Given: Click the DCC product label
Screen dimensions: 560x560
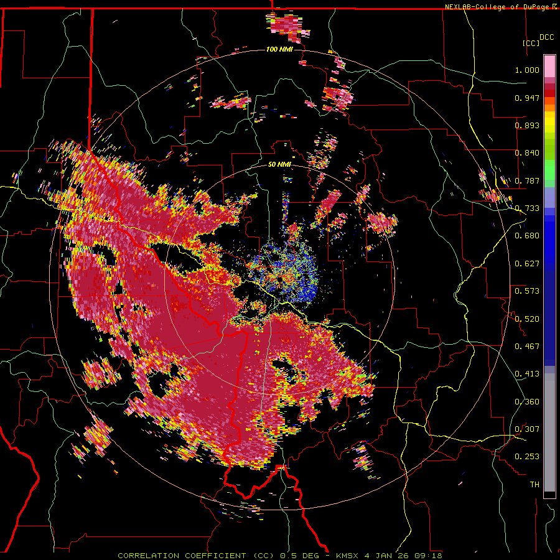Looking at the screenshot, I should 547,37.
